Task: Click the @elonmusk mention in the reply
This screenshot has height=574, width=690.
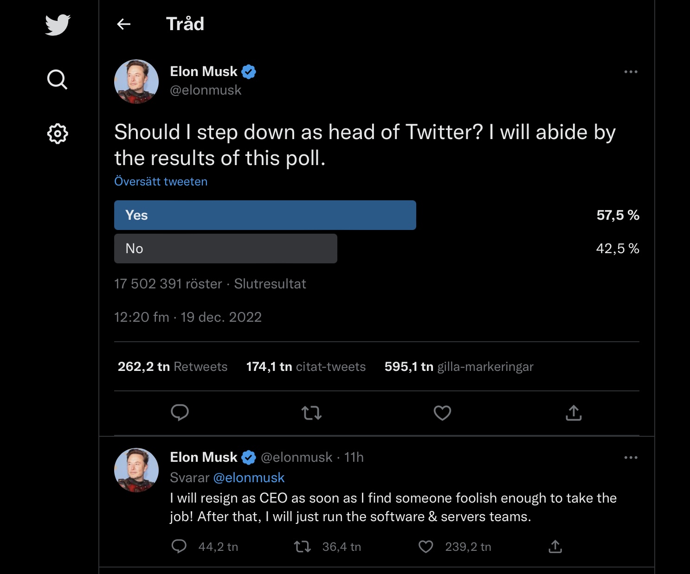Action: (249, 478)
